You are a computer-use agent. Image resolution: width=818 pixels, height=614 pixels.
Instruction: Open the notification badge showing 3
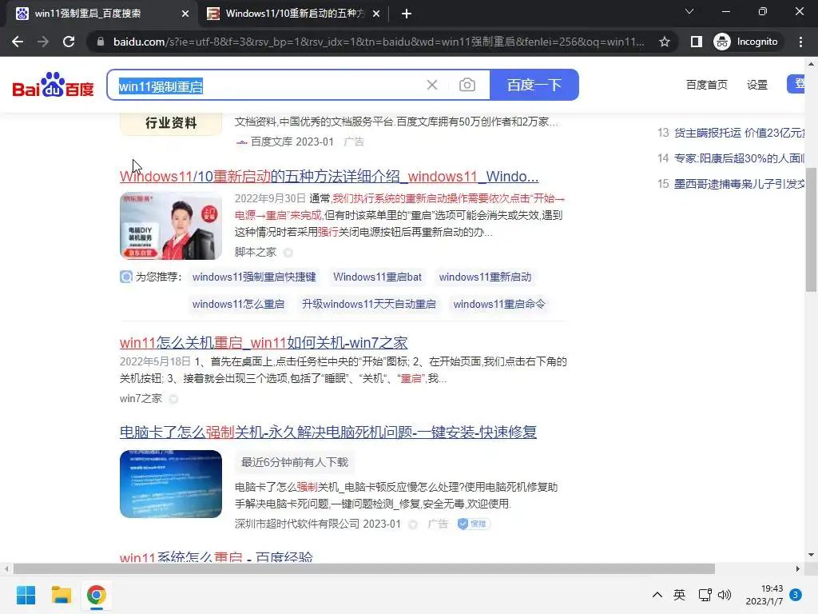pyautogui.click(x=796, y=595)
